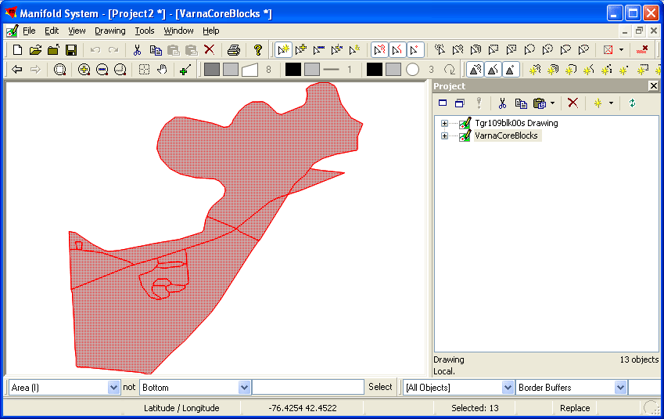Open the Tools menu
Screen dimensions: 664x419
coord(144,31)
